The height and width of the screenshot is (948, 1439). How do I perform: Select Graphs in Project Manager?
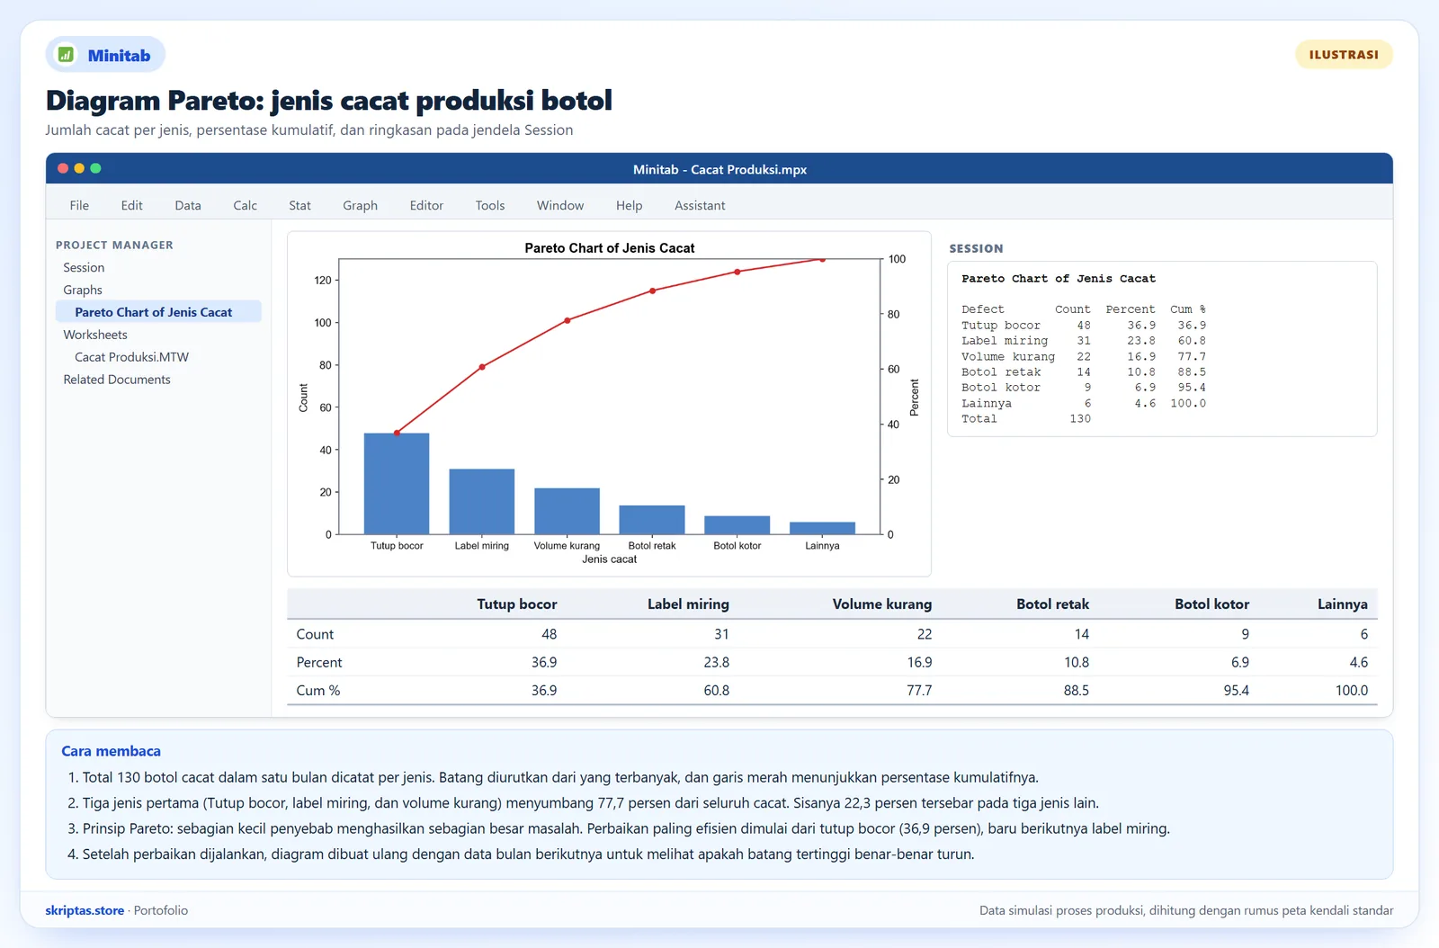(83, 290)
